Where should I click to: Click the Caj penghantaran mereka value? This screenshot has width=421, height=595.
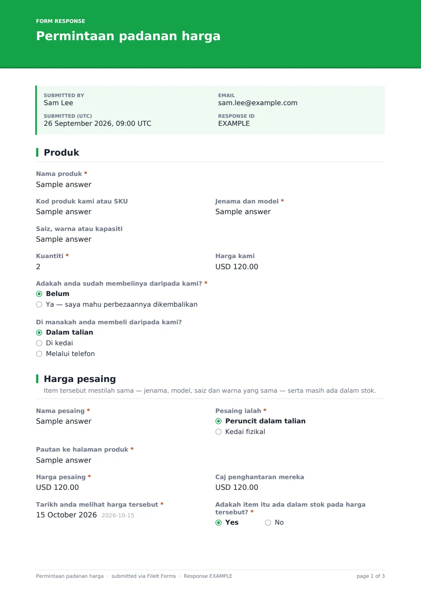click(237, 488)
